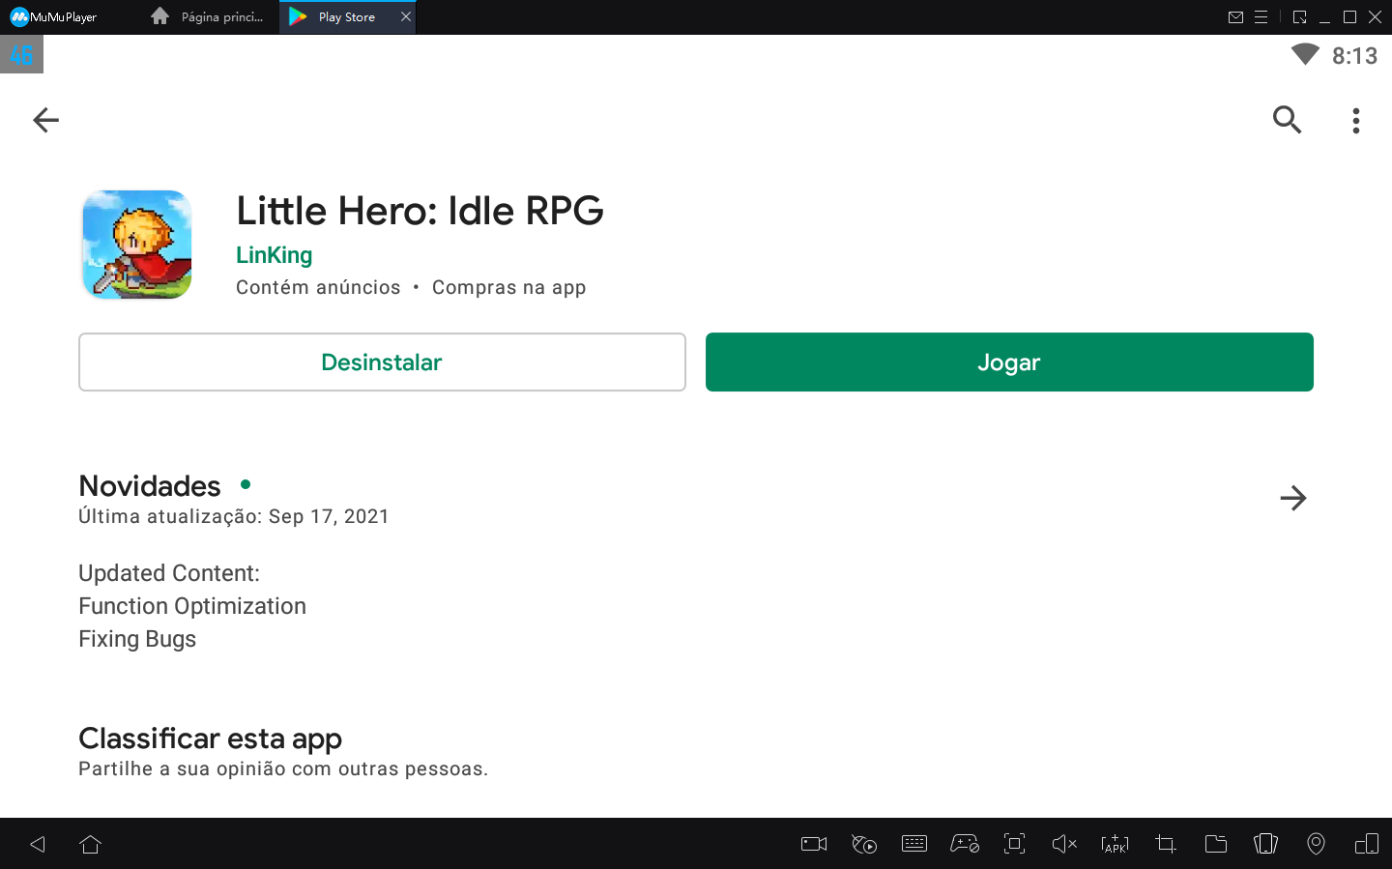Screen dimensions: 1392x869
Task: Open the virtual GPS location tool
Action: [1316, 843]
